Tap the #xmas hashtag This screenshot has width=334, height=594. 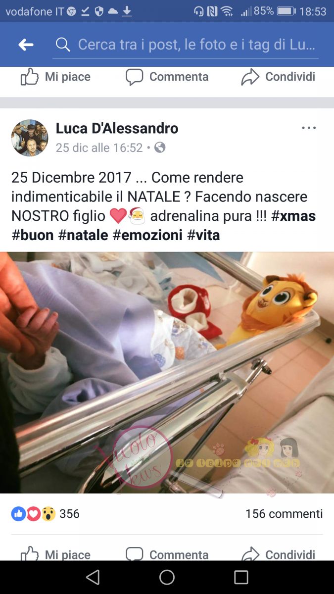pos(293,216)
